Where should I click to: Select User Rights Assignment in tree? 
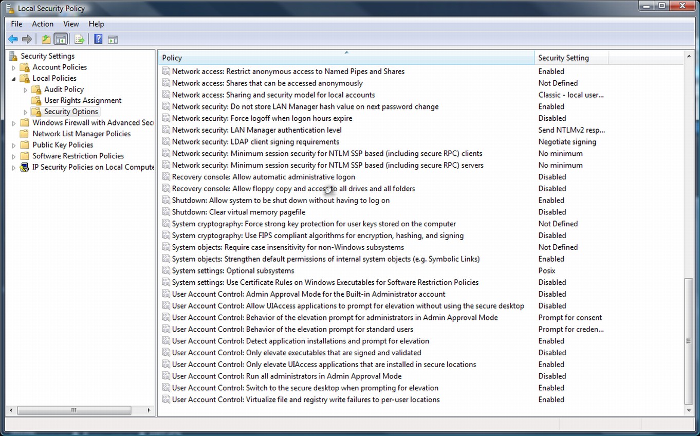83,101
